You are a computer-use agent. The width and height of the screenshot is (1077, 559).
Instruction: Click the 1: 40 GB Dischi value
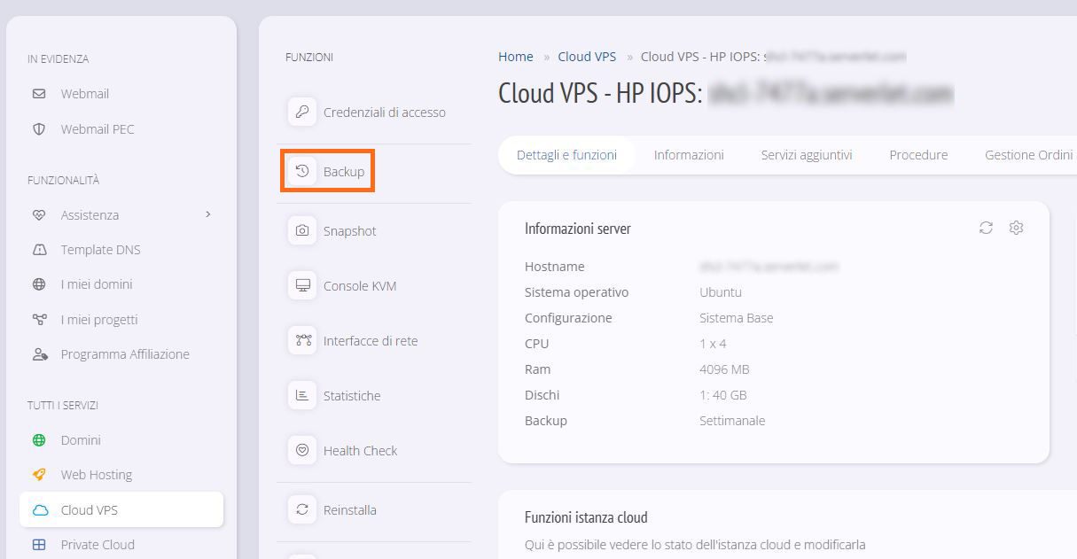[723, 395]
